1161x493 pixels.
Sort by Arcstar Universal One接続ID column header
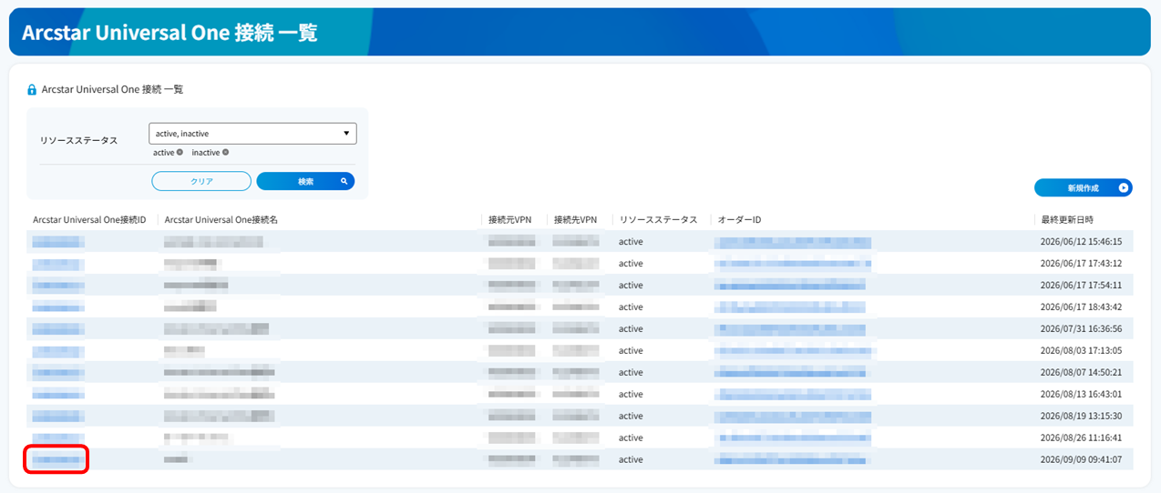pos(89,220)
